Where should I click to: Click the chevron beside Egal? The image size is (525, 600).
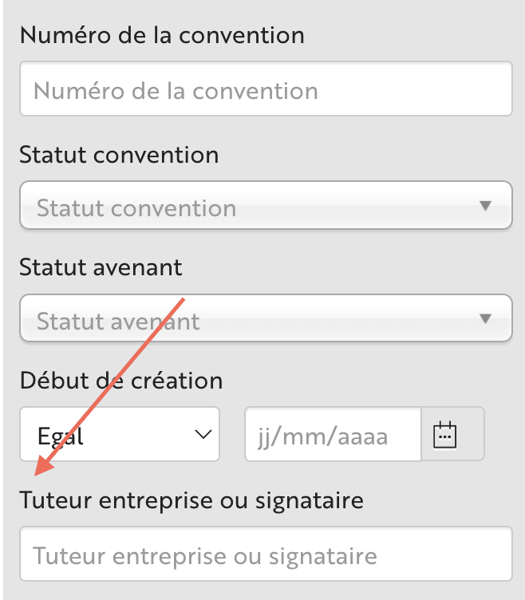pos(203,435)
